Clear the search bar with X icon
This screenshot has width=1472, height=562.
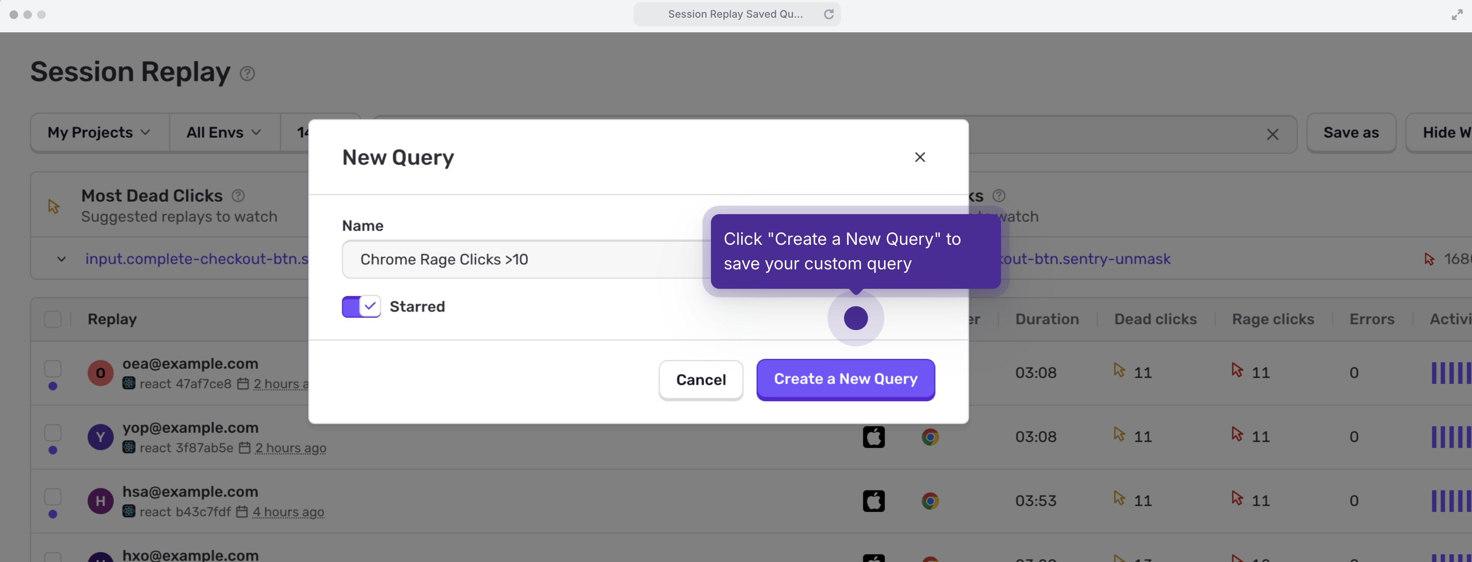point(1272,134)
